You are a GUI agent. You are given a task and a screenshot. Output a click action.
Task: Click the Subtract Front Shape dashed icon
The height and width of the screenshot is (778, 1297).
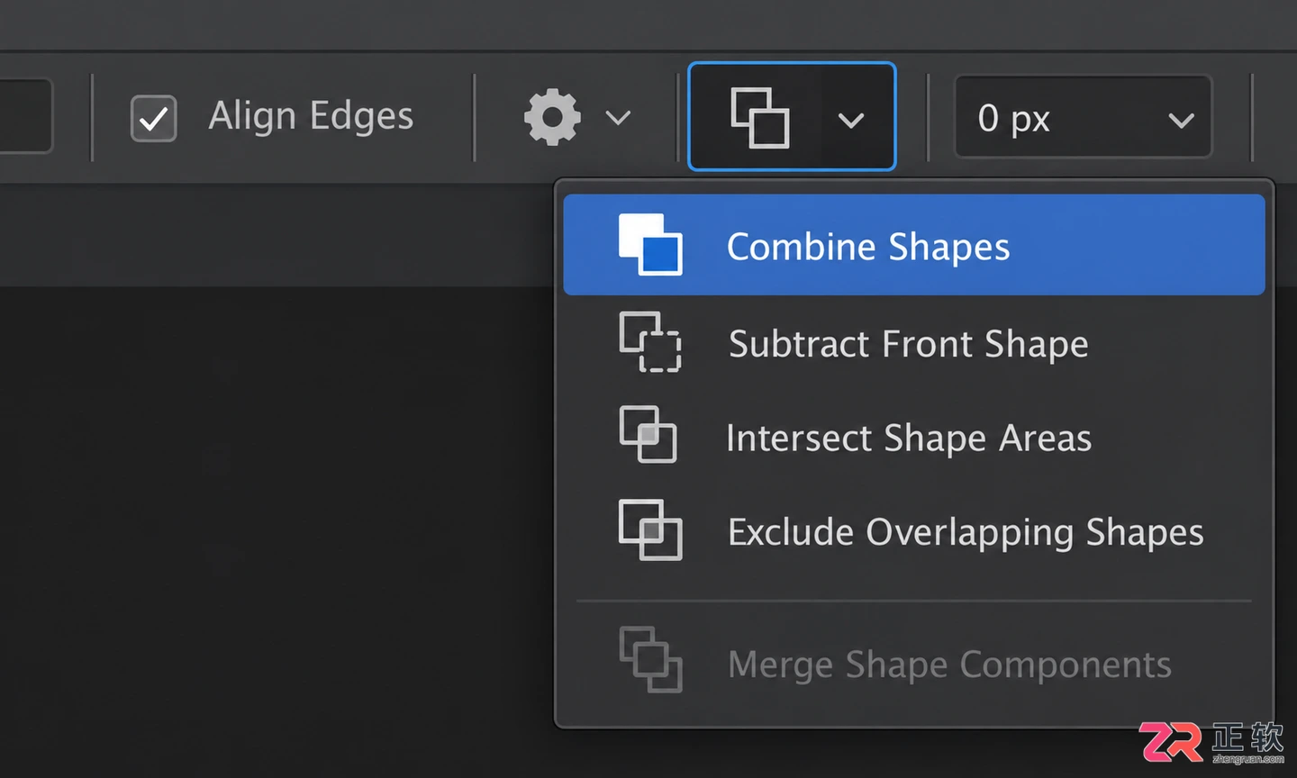650,342
